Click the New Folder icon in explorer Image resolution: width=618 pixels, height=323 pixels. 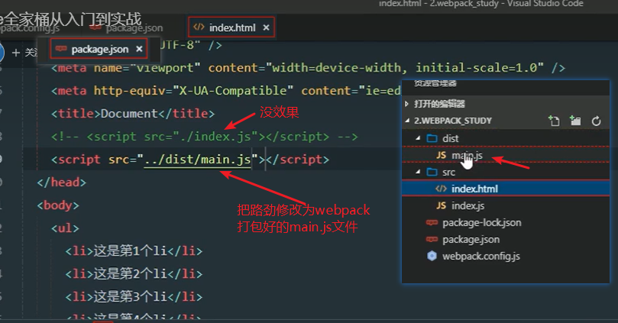(575, 121)
